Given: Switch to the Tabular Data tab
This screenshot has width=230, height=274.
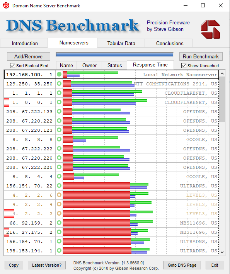Looking at the screenshot, I should (x=121, y=43).
